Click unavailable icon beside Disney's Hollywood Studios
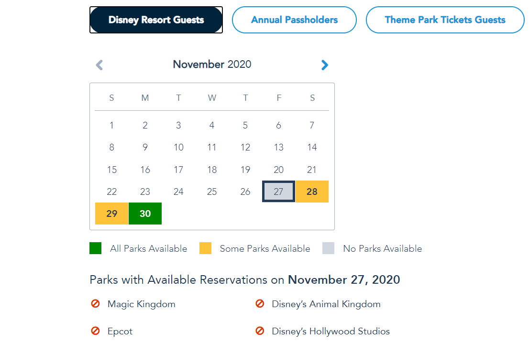 [260, 331]
